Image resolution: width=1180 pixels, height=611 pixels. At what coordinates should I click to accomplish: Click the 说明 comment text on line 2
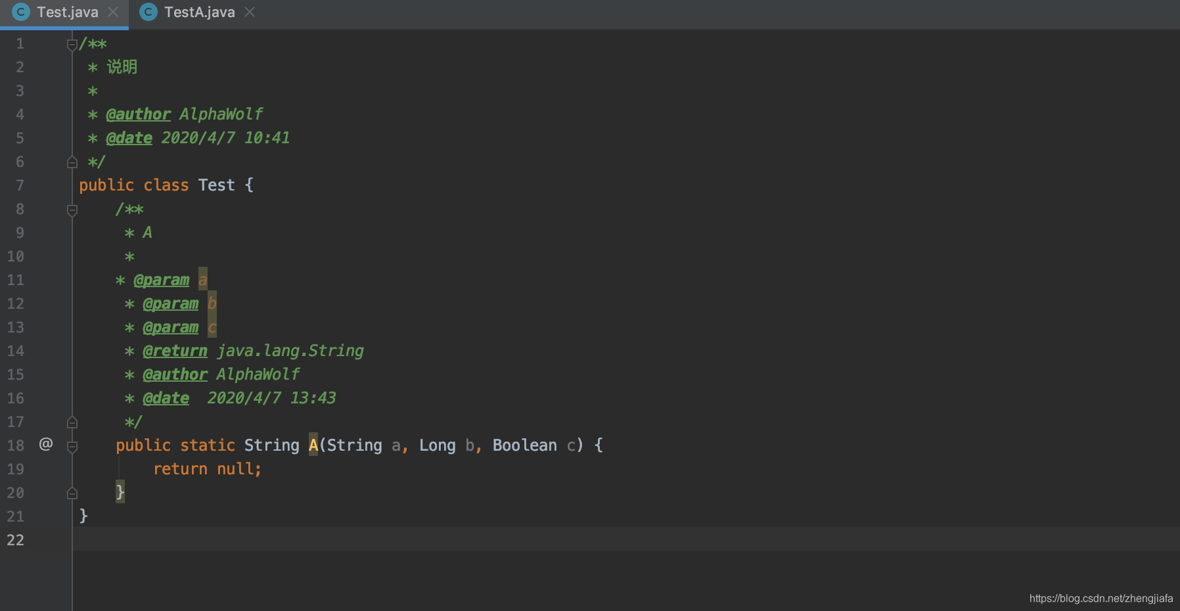[122, 67]
